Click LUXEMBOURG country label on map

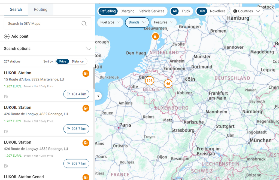click(x=172, y=108)
